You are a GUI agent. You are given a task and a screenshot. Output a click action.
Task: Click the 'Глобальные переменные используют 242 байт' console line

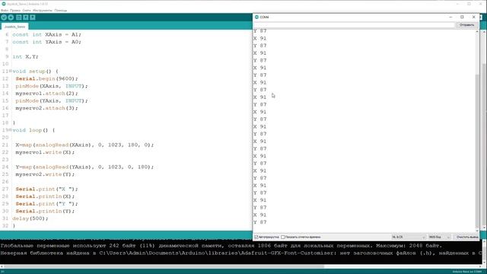tap(221, 246)
